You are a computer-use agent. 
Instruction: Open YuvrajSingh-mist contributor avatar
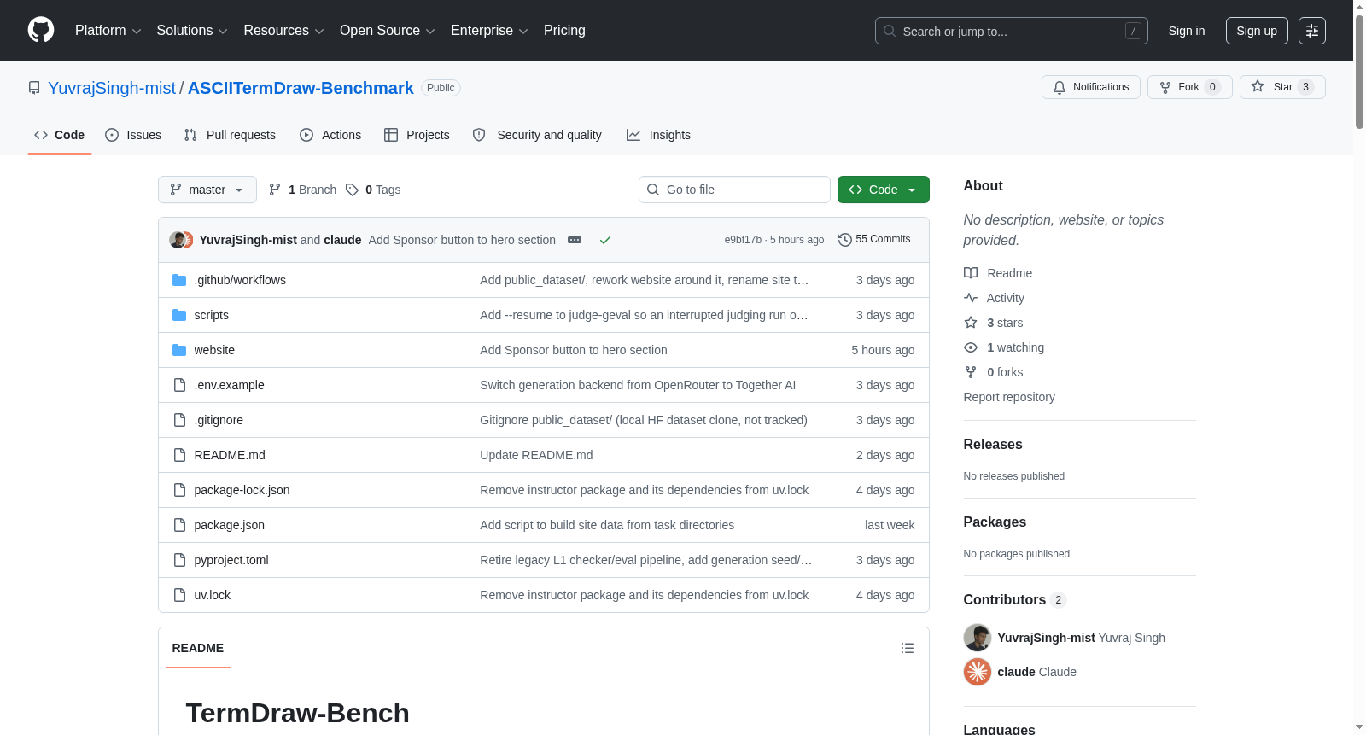(978, 638)
